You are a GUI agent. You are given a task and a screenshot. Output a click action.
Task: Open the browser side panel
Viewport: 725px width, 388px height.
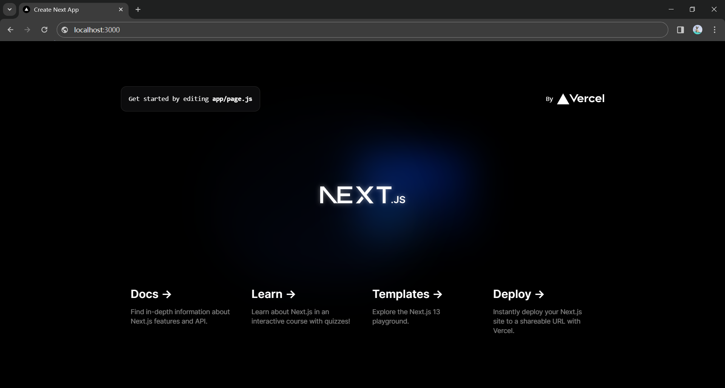pos(680,30)
